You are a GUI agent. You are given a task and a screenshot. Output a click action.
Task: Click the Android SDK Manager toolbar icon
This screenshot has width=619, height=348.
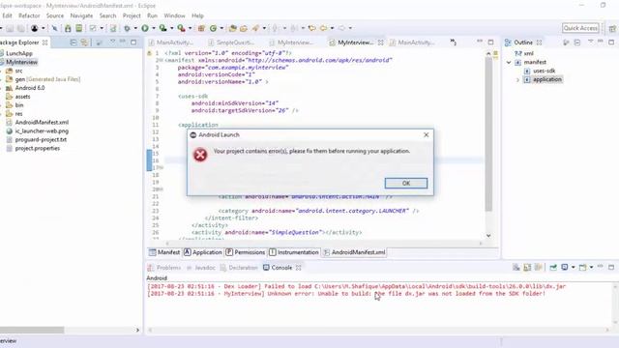pos(68,28)
